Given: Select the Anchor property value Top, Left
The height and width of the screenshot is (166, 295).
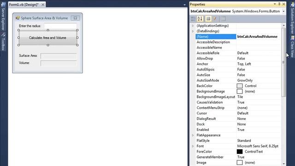Looking at the screenshot, I should coord(244,64).
